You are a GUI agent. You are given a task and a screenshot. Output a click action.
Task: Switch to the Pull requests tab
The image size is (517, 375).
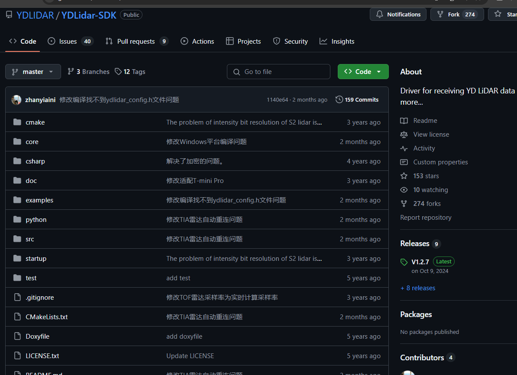point(137,41)
